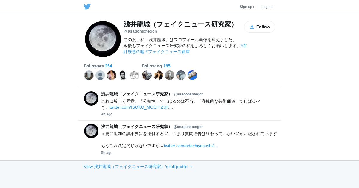Viewport: 359px width, 188px height.
Task: Open the gray default follower avatar
Action: [100, 75]
